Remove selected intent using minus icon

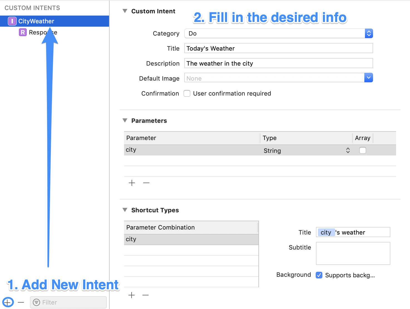click(x=21, y=302)
